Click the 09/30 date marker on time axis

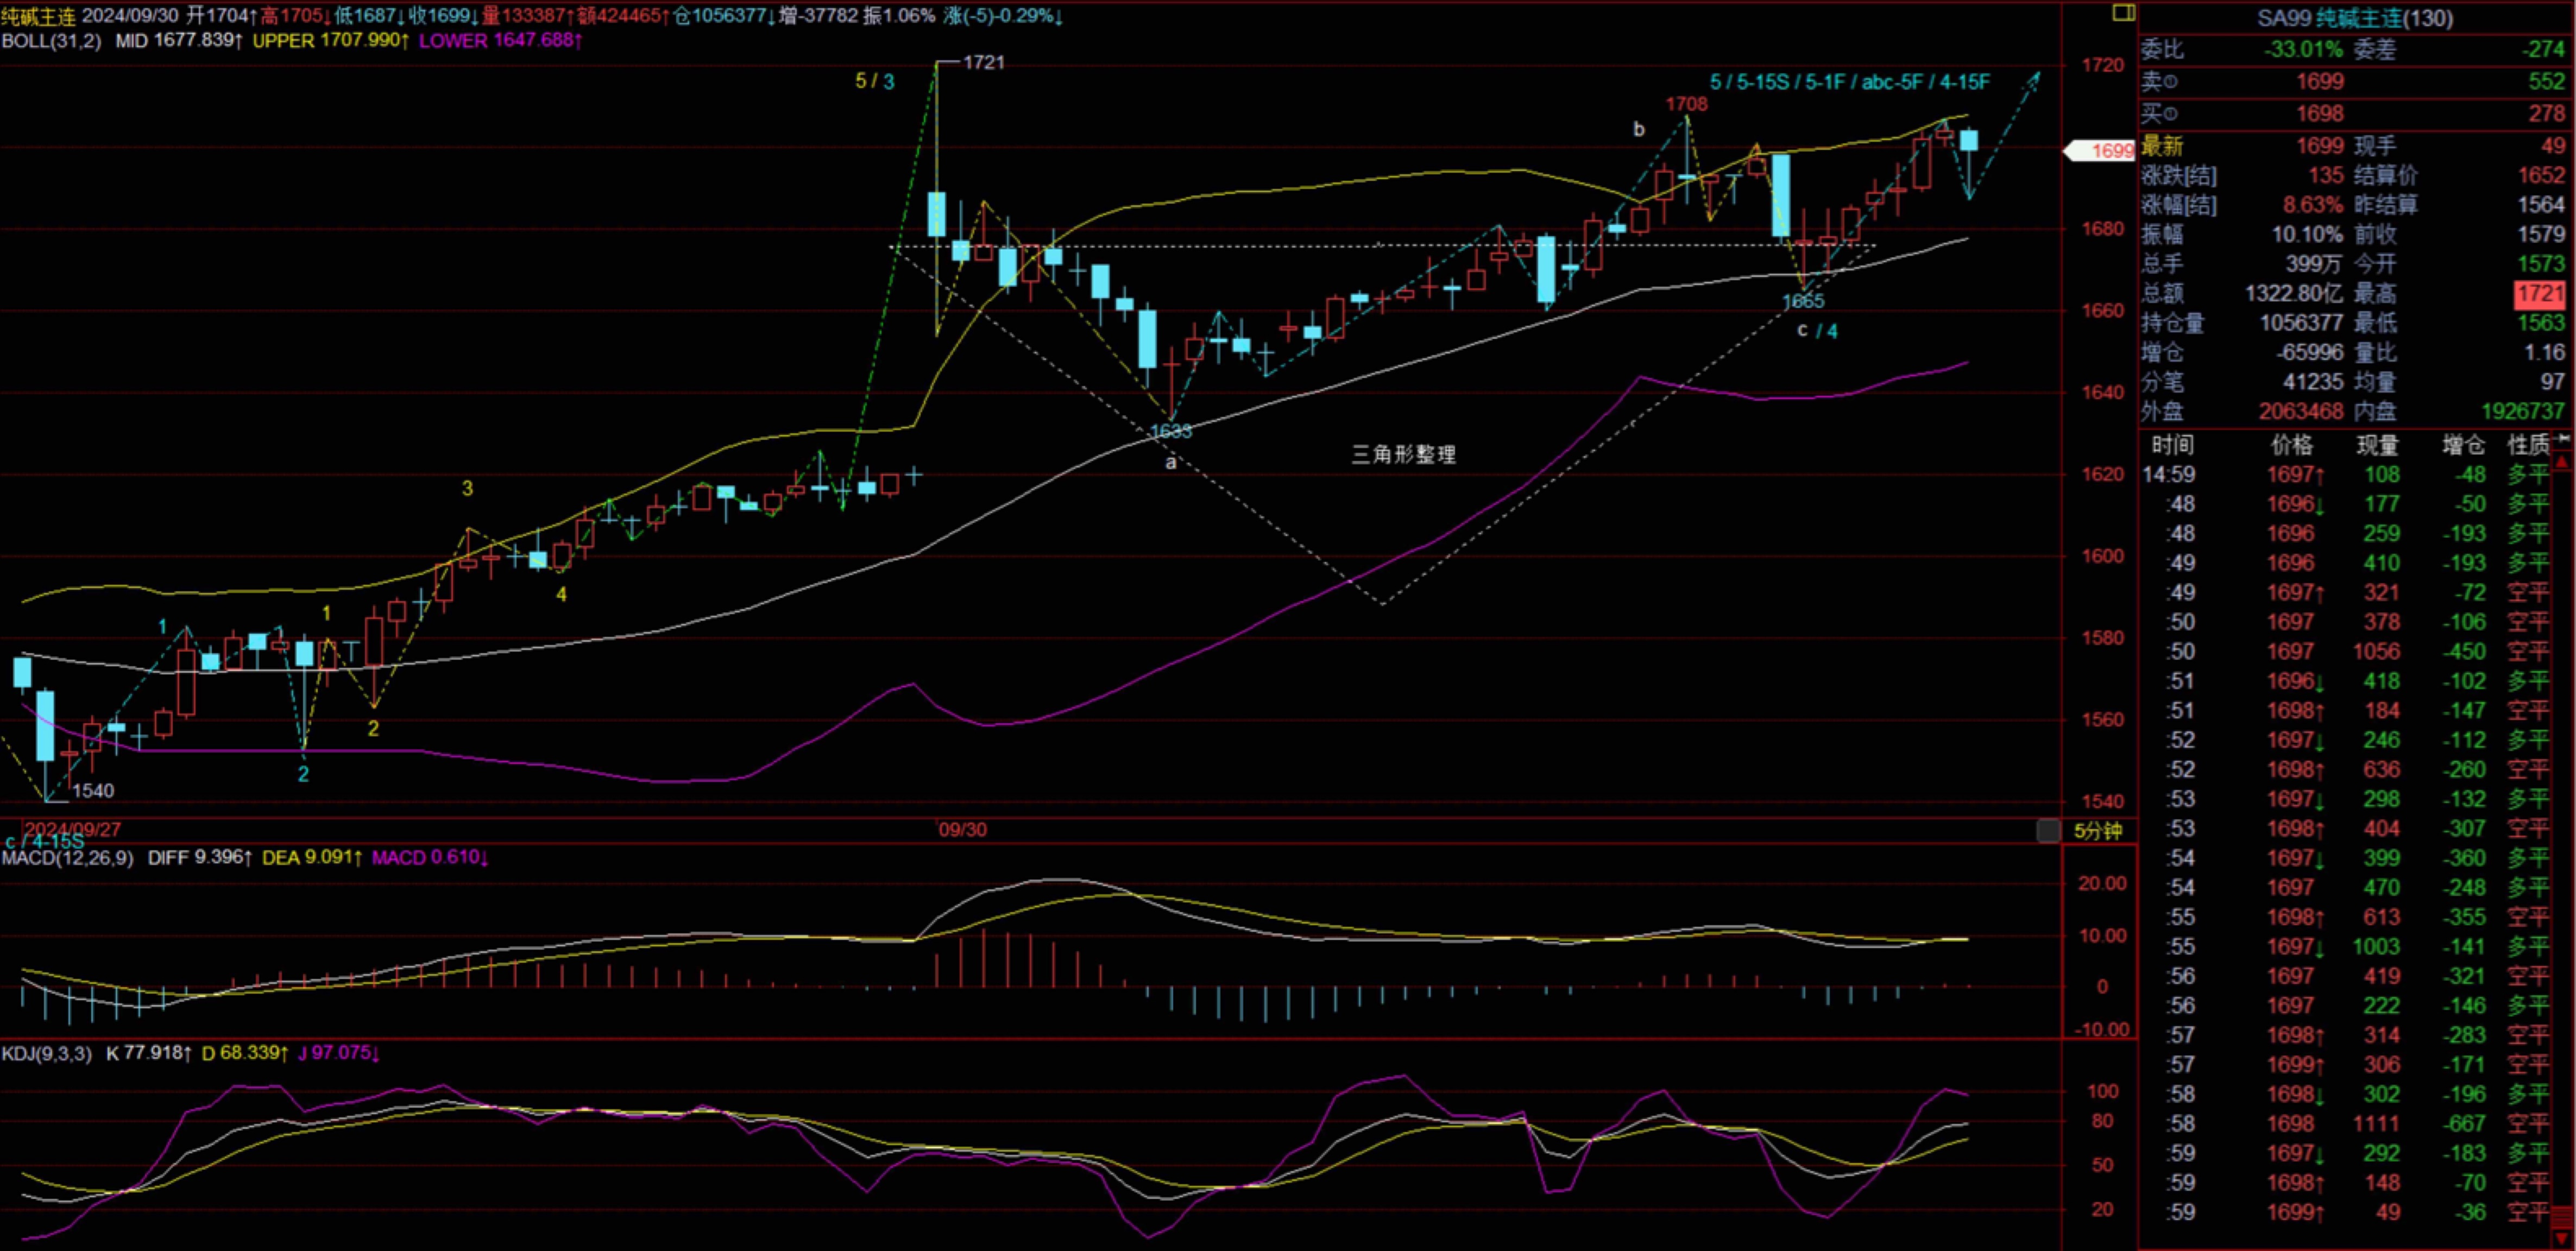pos(963,829)
